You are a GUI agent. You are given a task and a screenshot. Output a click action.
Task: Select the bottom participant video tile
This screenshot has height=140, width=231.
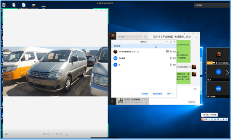click(218, 89)
